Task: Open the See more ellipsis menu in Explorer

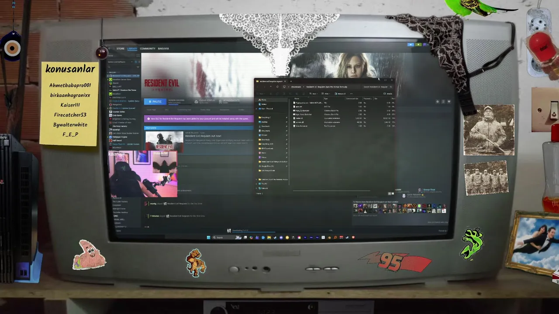Action: click(351, 94)
